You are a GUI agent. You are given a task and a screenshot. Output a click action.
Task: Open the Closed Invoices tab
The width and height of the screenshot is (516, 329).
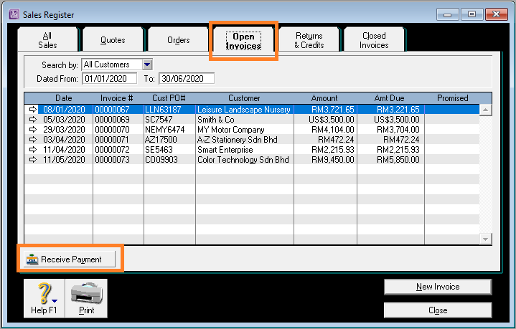coord(374,40)
